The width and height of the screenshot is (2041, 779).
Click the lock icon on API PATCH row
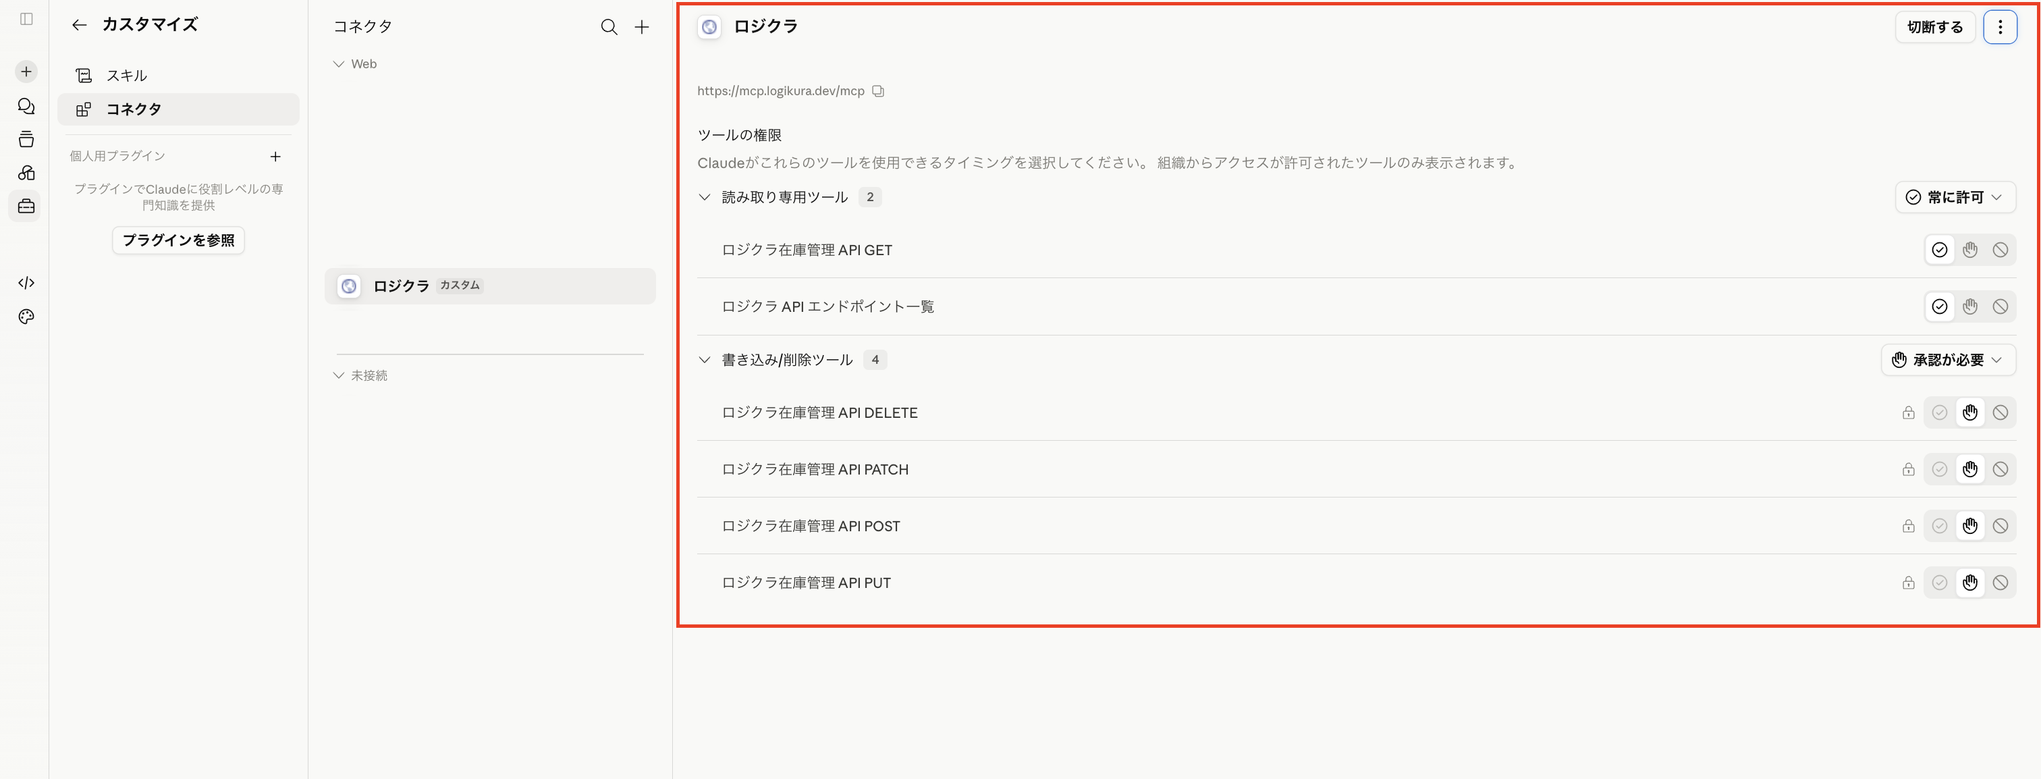click(x=1909, y=470)
